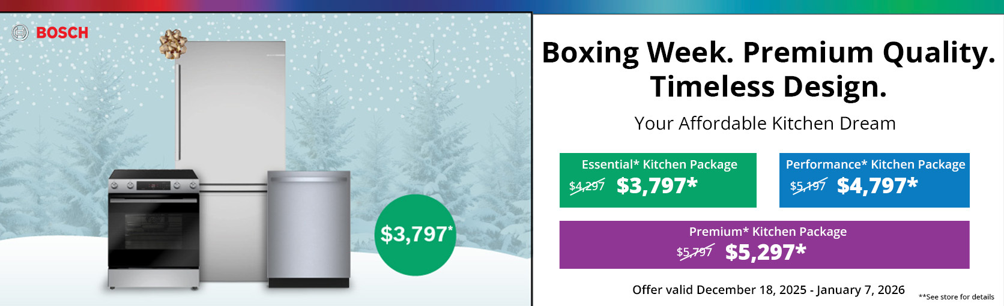Select the stainless steel refrigerator image
1004x306 pixels.
231,108
